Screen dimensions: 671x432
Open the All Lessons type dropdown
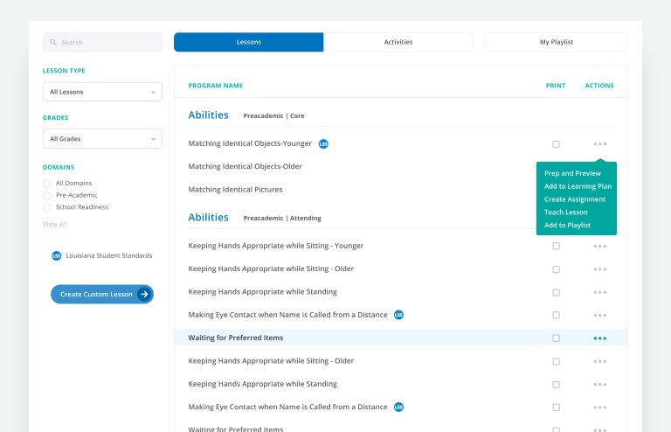pyautogui.click(x=102, y=92)
